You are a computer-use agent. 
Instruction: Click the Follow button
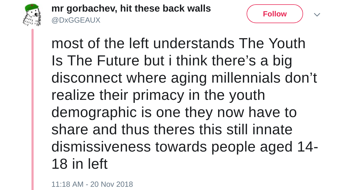pyautogui.click(x=275, y=14)
